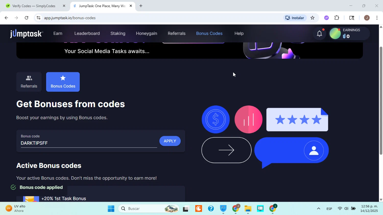Click the purple extension icon in toolbar
The height and width of the screenshot is (215, 383).
(326, 18)
